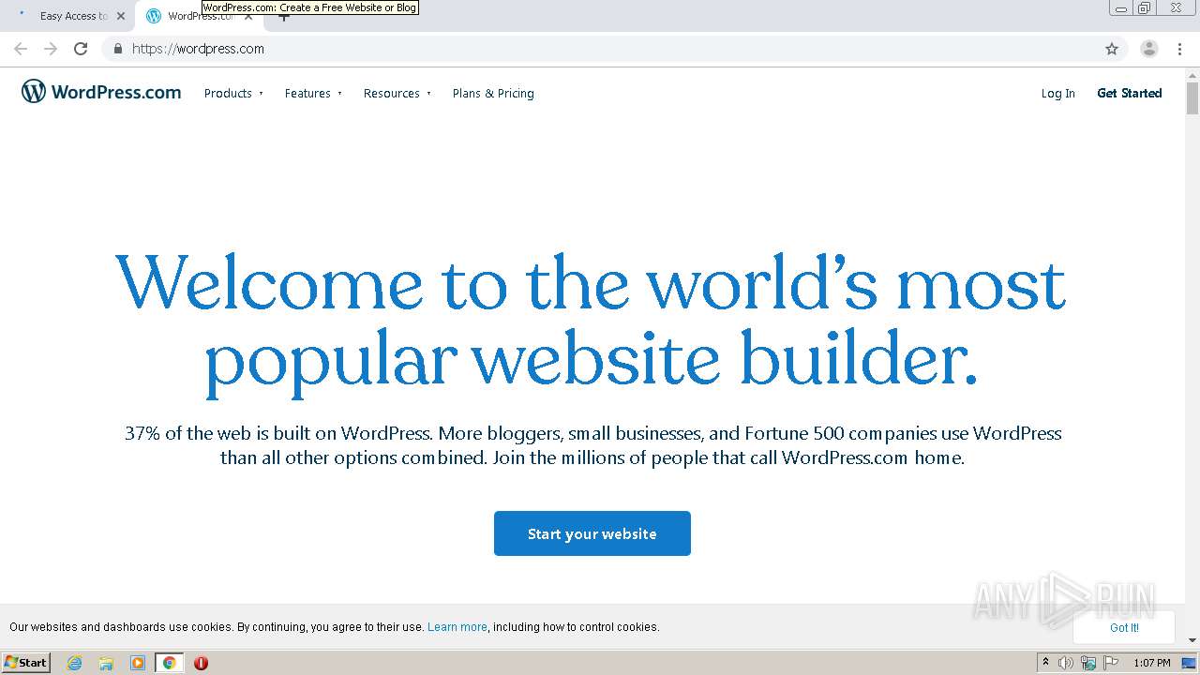Click scrollbar up arrow
The image size is (1200, 675).
click(x=1192, y=74)
